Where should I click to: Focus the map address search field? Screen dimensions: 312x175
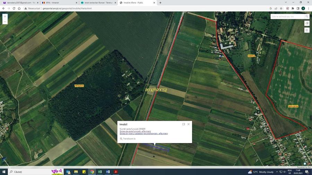pos(287,17)
